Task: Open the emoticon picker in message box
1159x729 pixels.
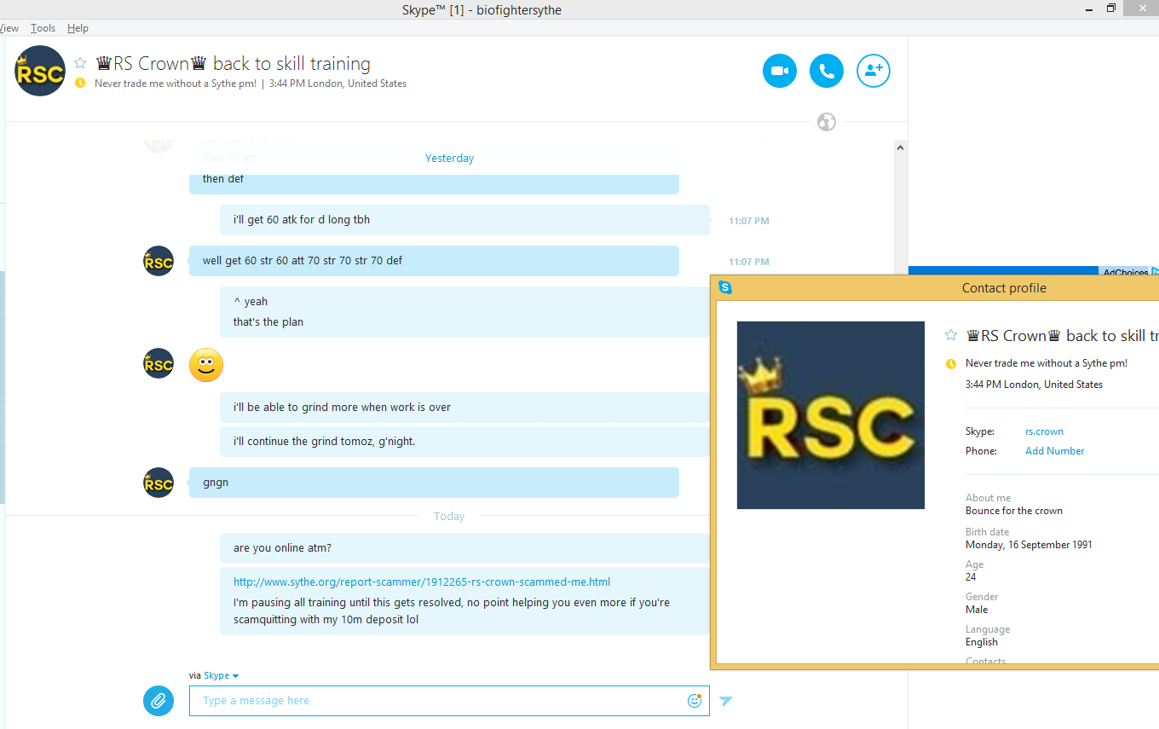Action: pyautogui.click(x=695, y=701)
